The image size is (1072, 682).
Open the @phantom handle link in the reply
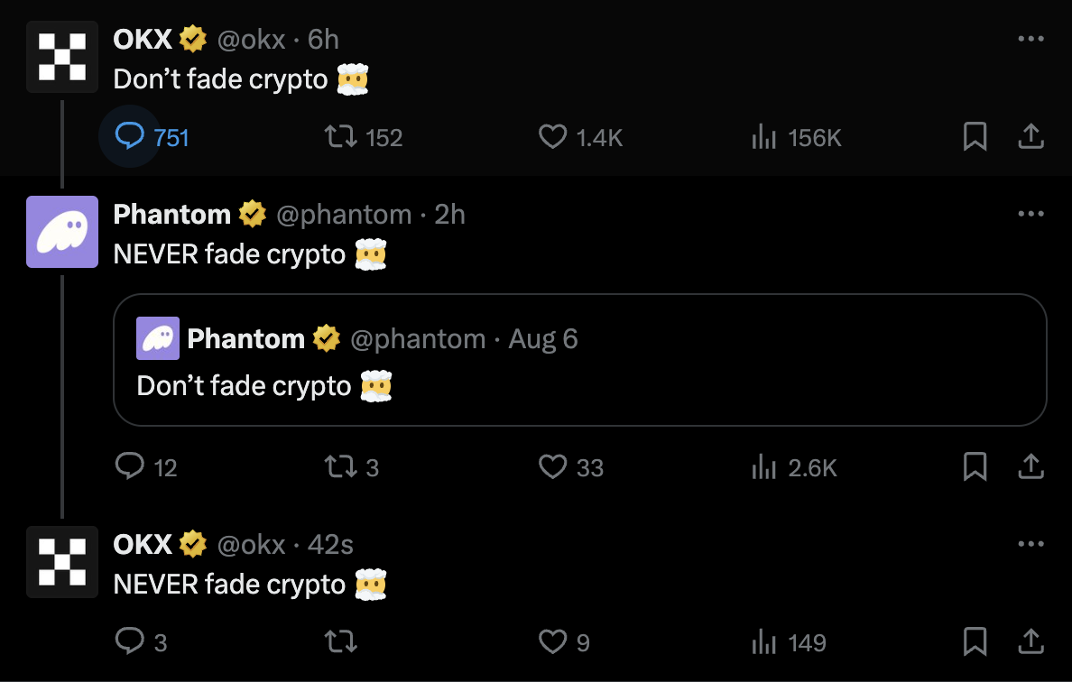pos(344,215)
